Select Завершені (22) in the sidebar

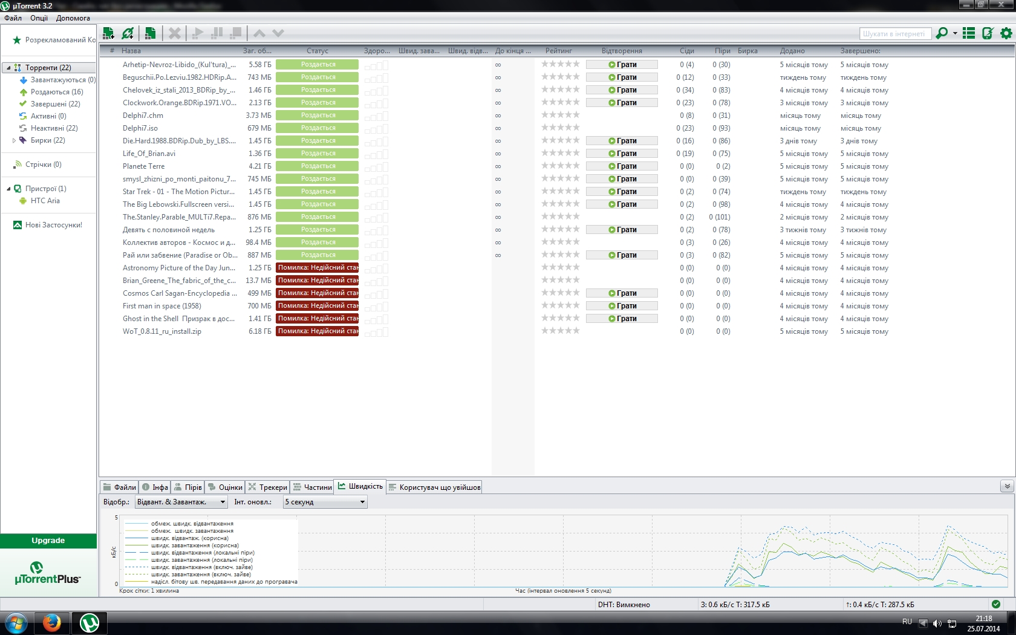point(50,104)
